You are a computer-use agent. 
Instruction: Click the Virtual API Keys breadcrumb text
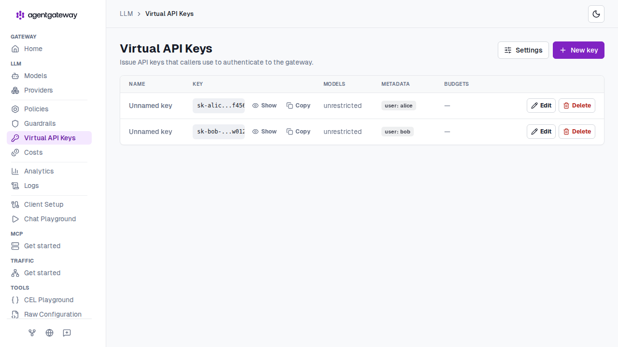[169, 13]
